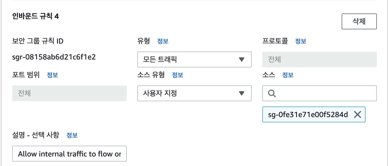The height and width of the screenshot is (166, 388).
Task: Open 정보 link next to 포트 범위
Action: coord(52,75)
